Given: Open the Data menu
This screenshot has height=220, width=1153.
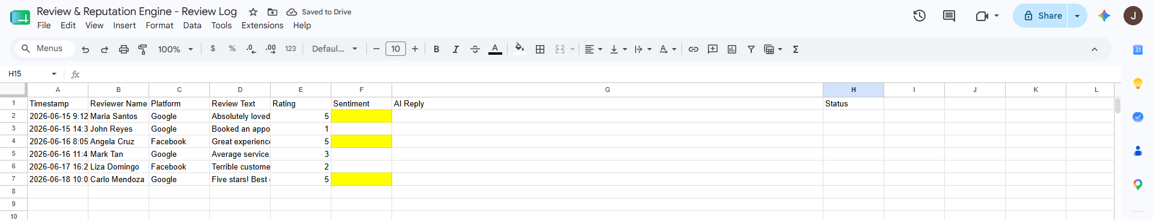Looking at the screenshot, I should click(192, 25).
